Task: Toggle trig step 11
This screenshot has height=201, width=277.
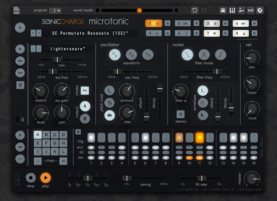Action: [x=199, y=137]
